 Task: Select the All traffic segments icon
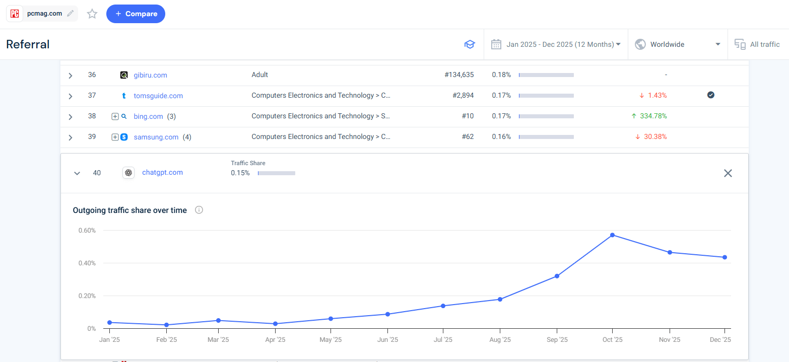point(740,44)
